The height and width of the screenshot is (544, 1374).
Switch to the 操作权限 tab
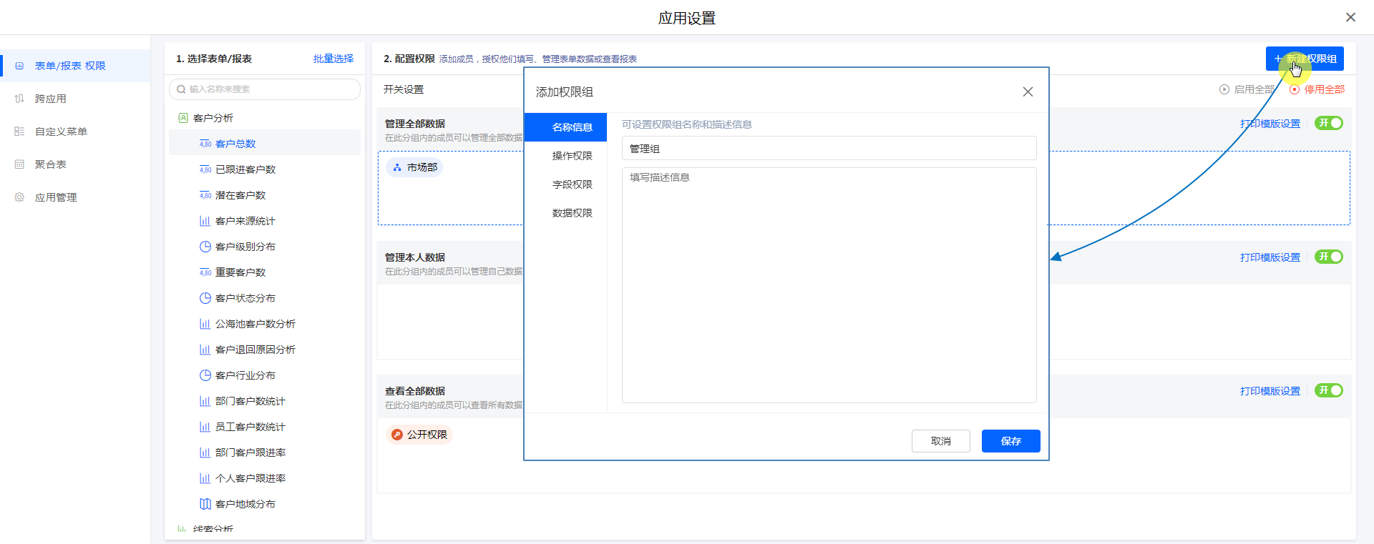pyautogui.click(x=572, y=156)
